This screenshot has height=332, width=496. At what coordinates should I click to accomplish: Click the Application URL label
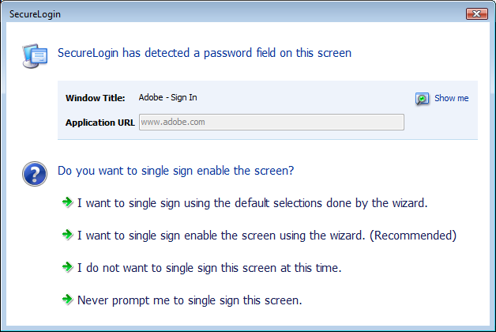click(100, 123)
